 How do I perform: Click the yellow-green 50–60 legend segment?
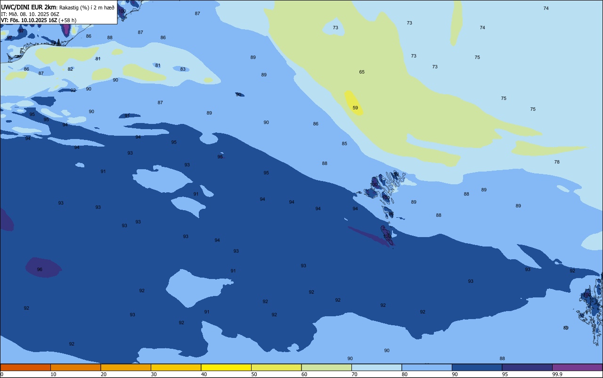[276, 367]
